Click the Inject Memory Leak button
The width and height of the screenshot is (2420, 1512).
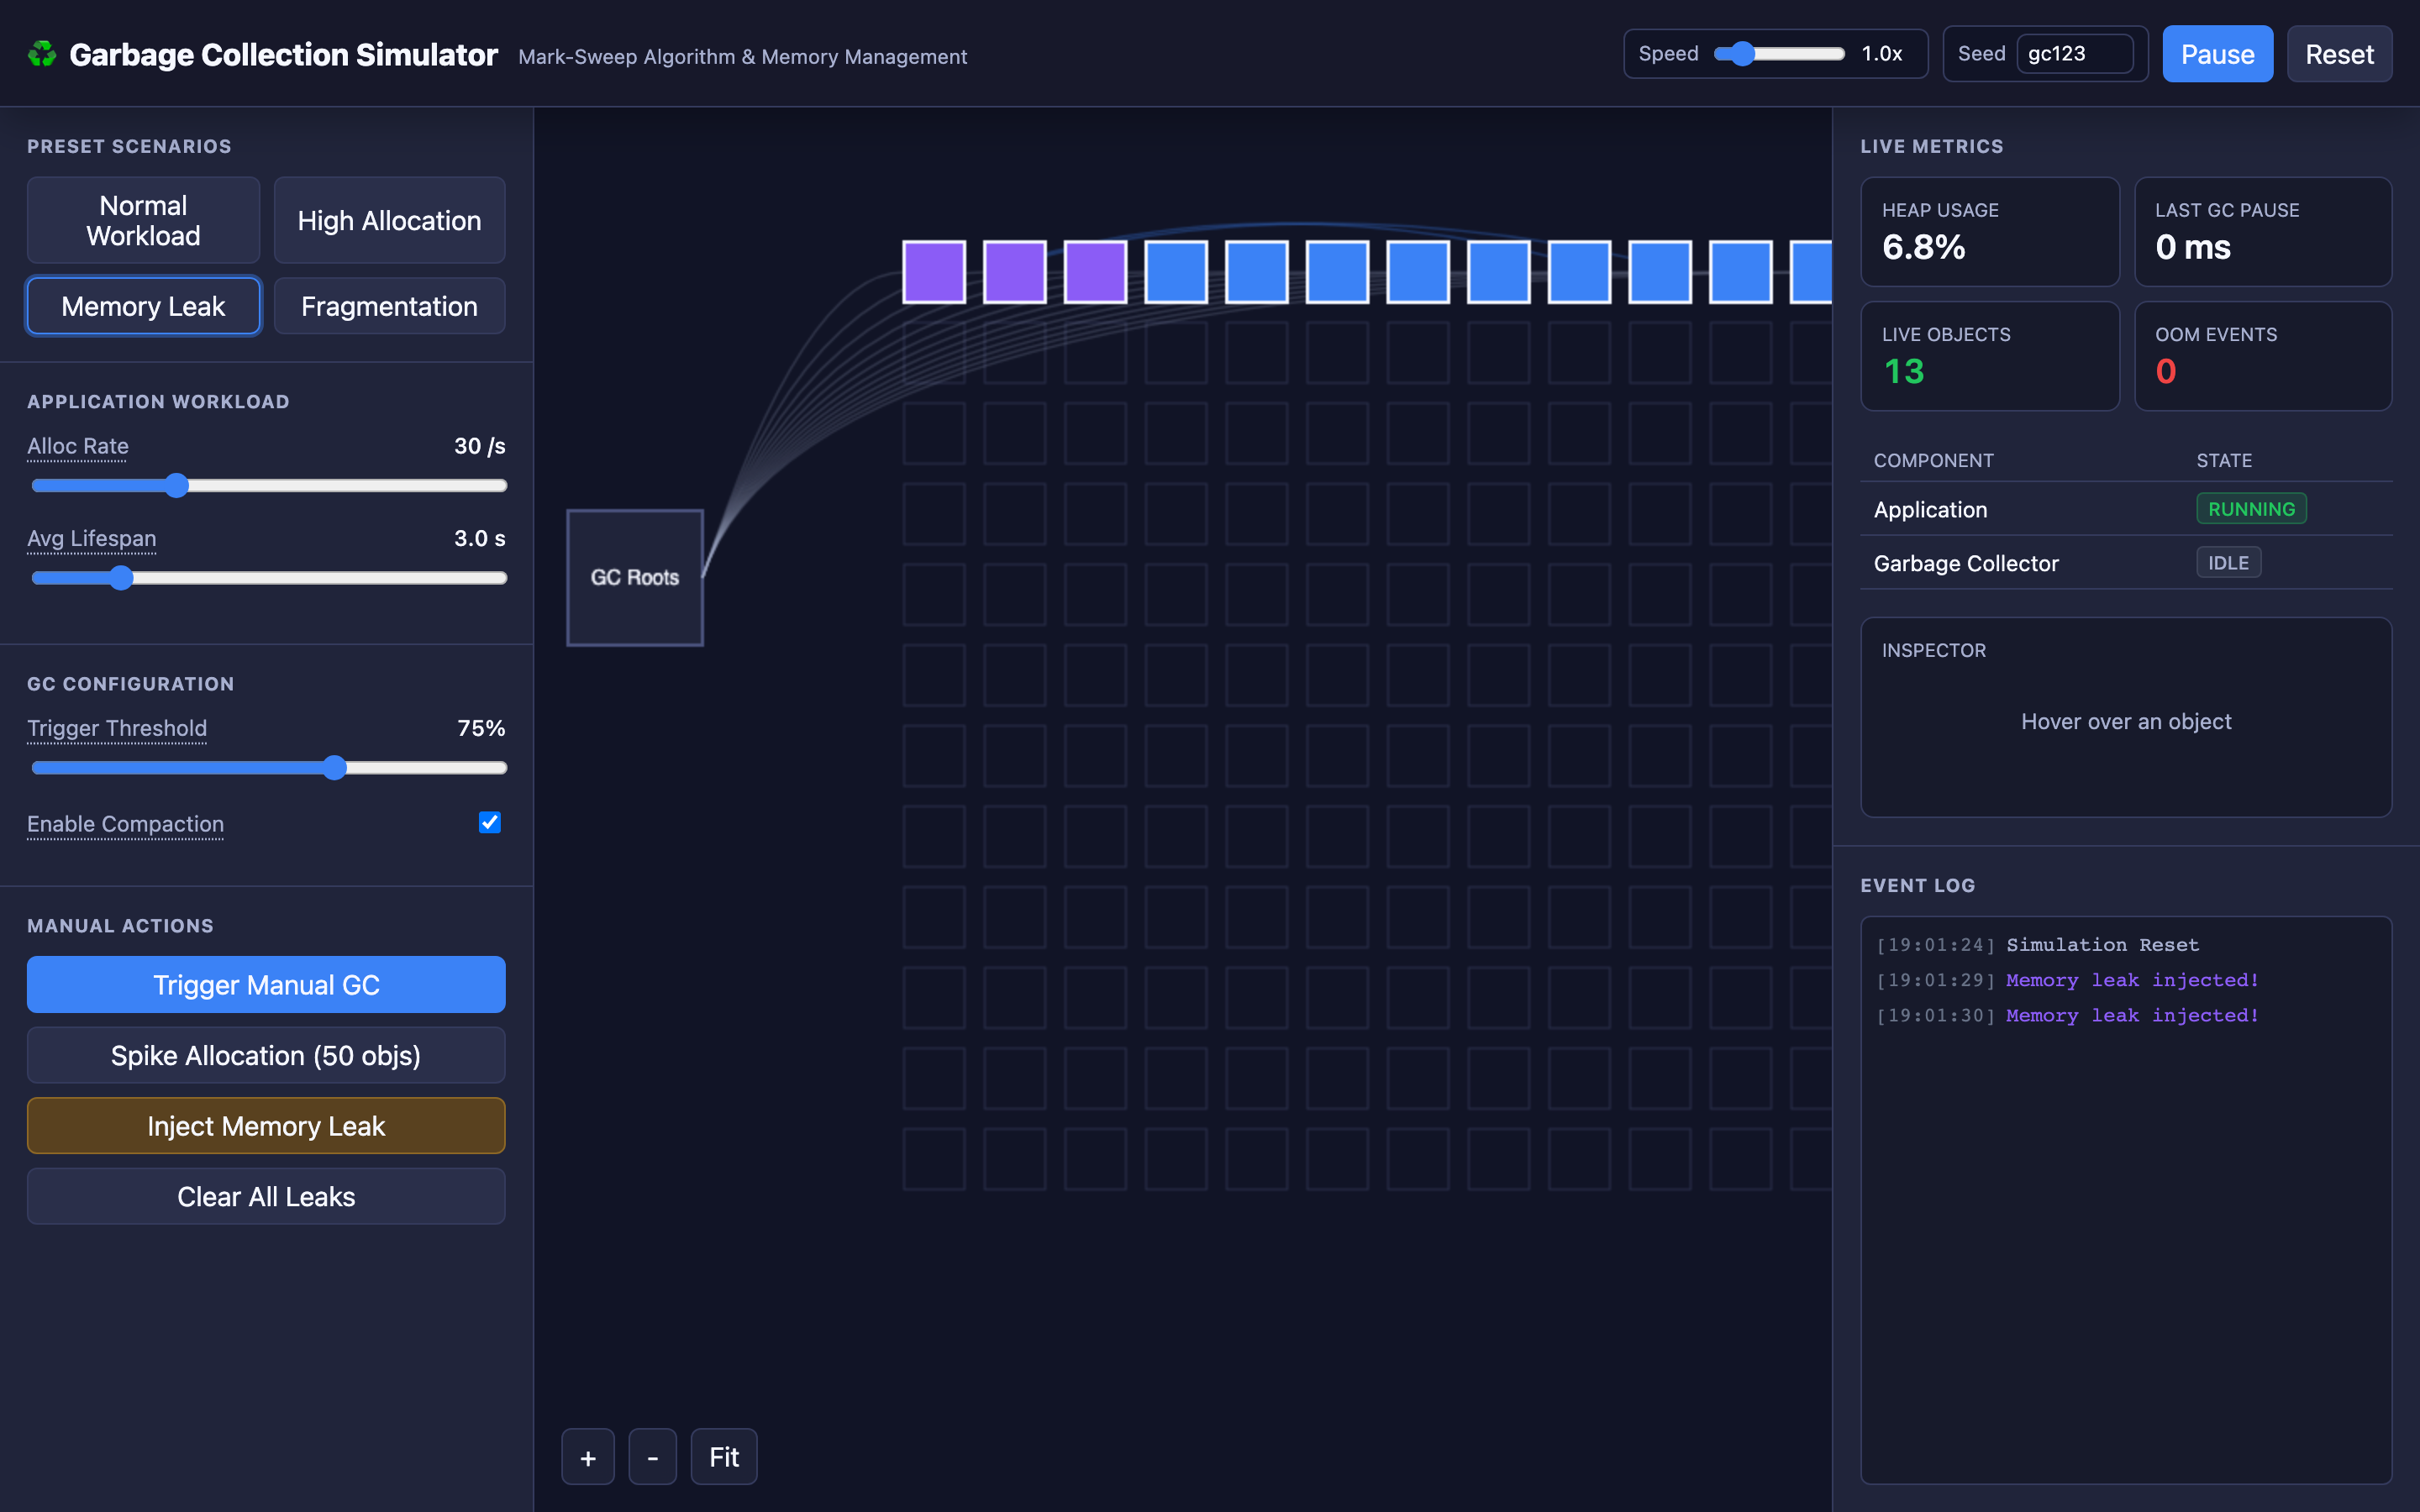coord(266,1126)
